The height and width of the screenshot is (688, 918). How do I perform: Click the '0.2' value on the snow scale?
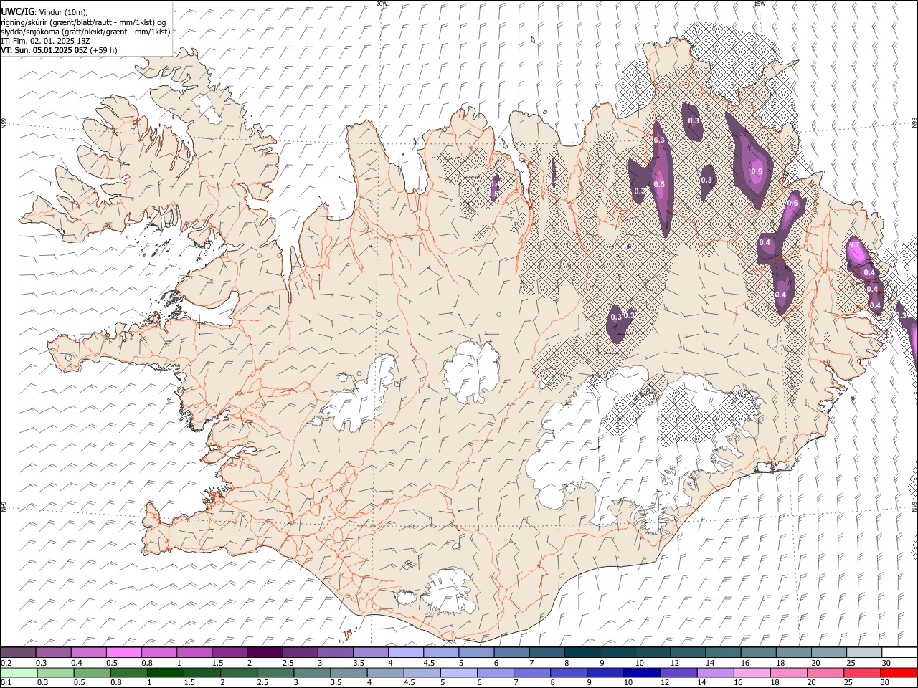pos(6,663)
